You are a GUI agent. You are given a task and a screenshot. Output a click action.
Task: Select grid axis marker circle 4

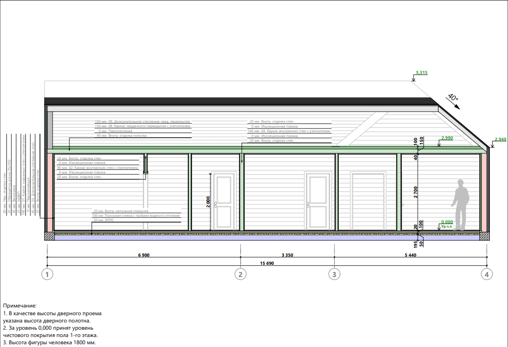[x=487, y=274]
